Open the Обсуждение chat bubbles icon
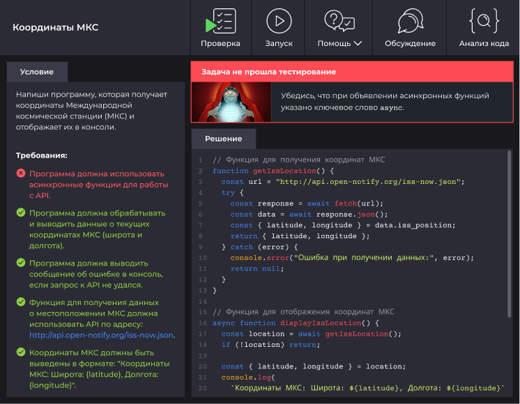 click(x=411, y=21)
